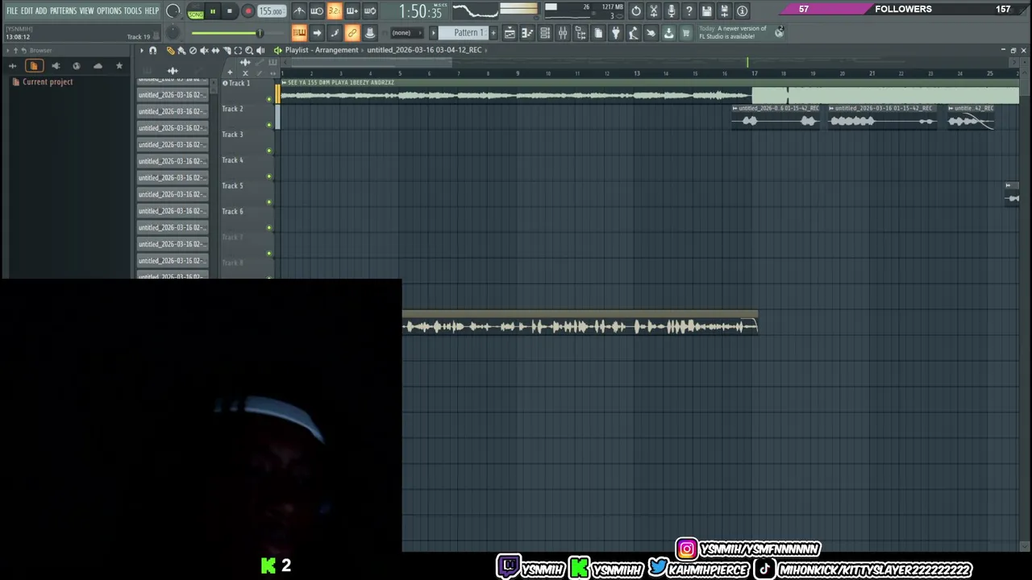
Task: Open the newer version available notice
Action: [733, 32]
